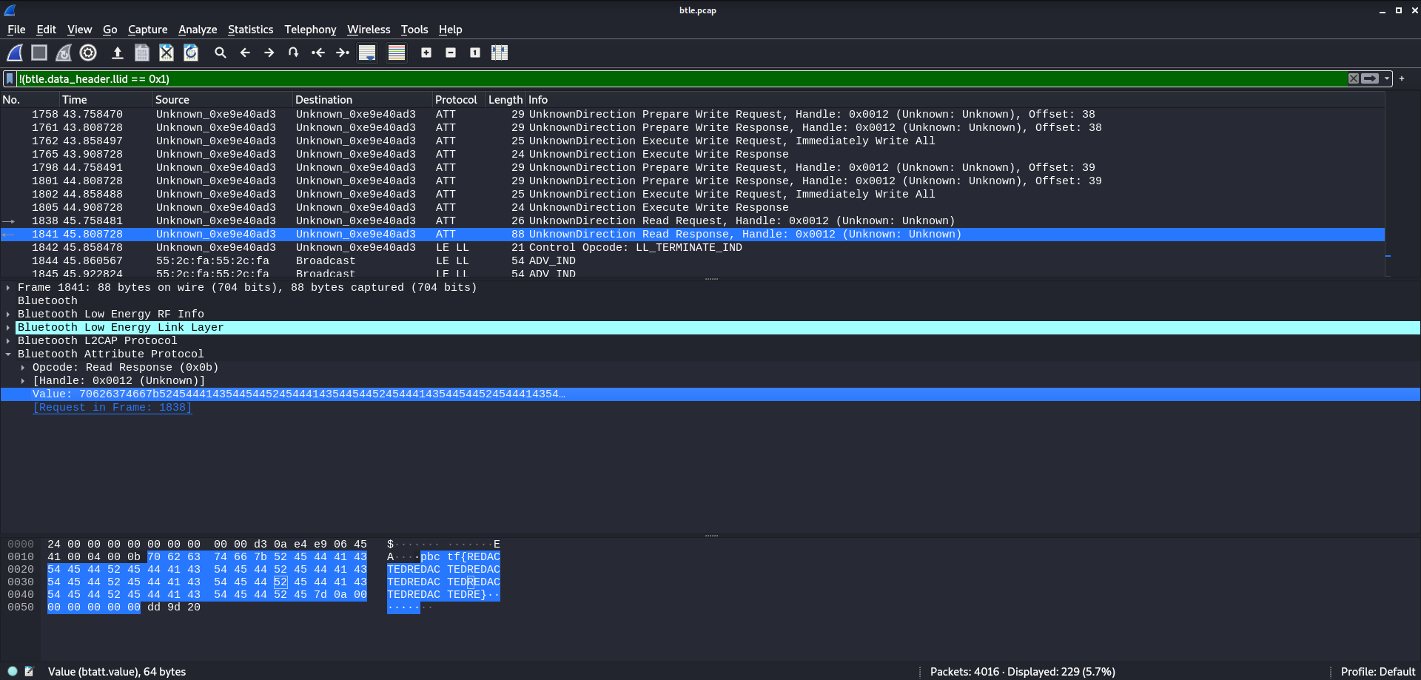
Task: Open the Analyze menu
Action: pos(198,30)
